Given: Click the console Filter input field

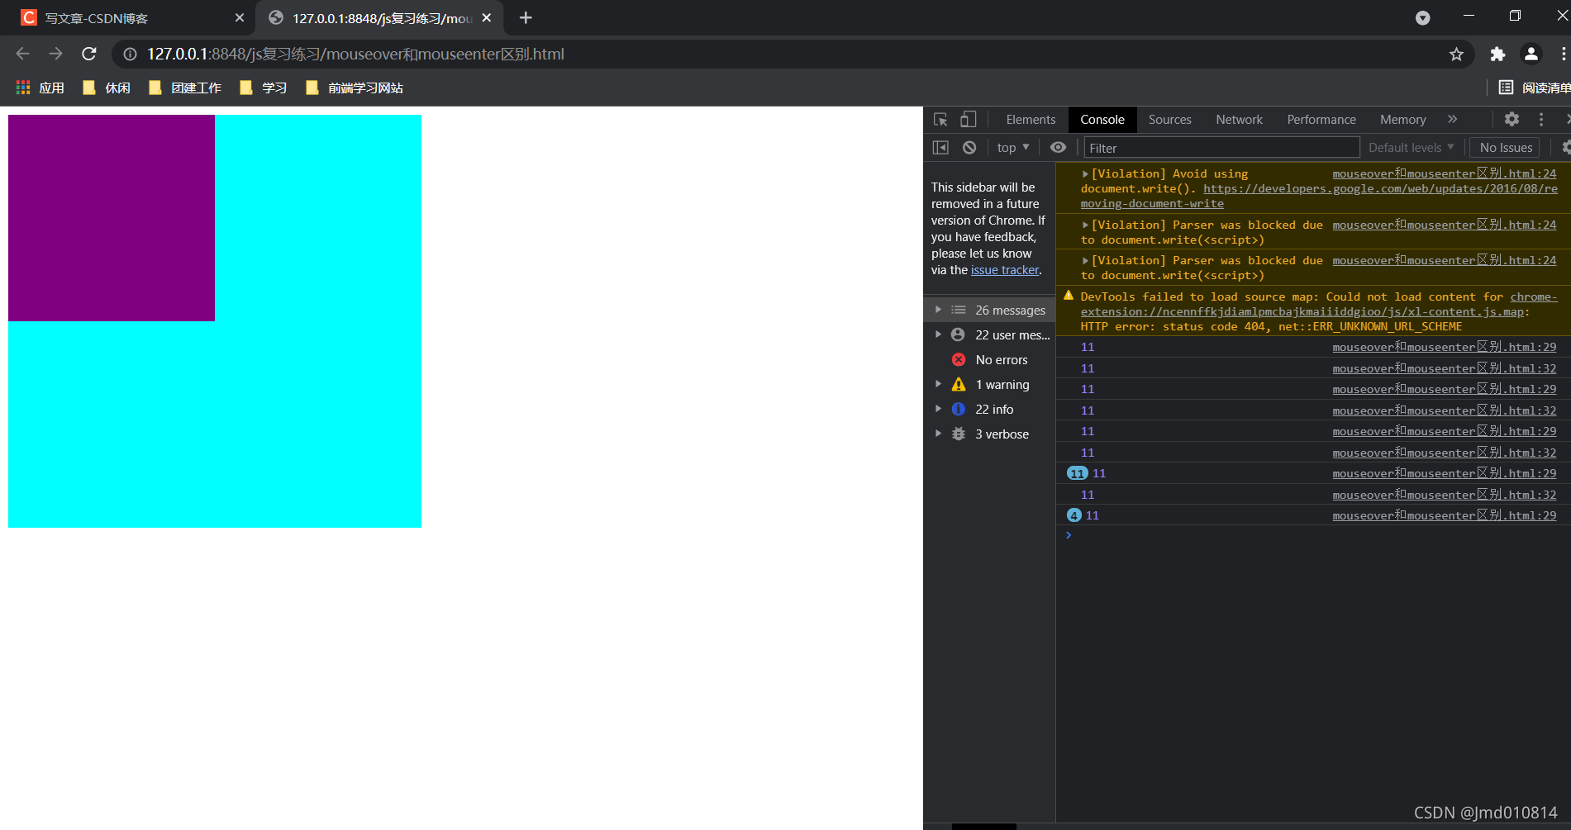Looking at the screenshot, I should click(x=1221, y=147).
